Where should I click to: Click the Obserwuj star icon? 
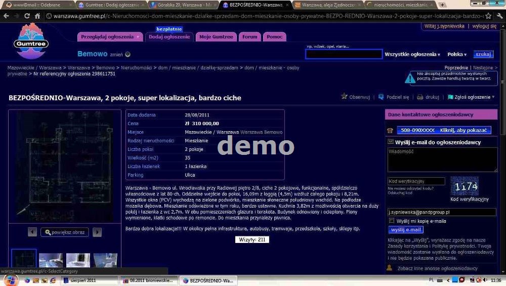click(344, 97)
